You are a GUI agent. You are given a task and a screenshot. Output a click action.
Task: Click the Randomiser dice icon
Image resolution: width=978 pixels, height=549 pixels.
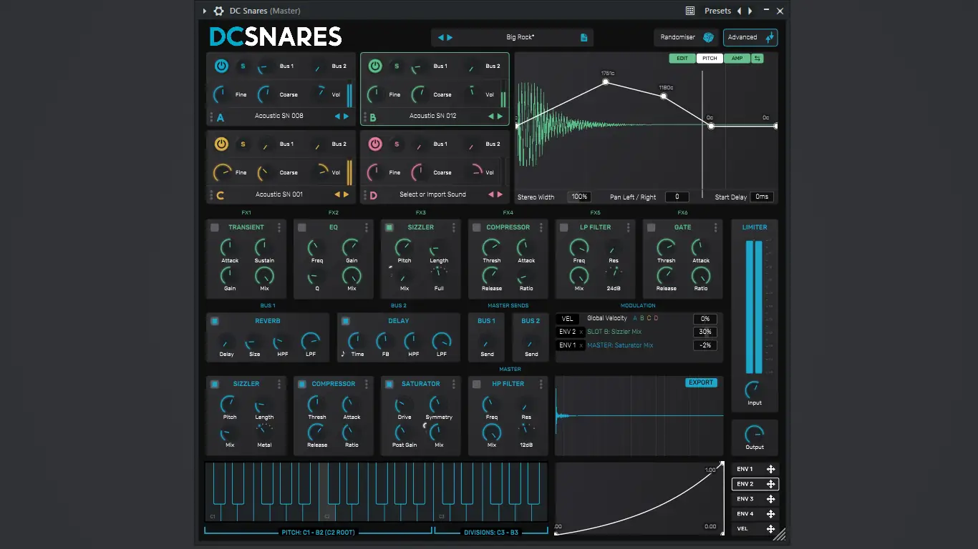click(x=708, y=37)
